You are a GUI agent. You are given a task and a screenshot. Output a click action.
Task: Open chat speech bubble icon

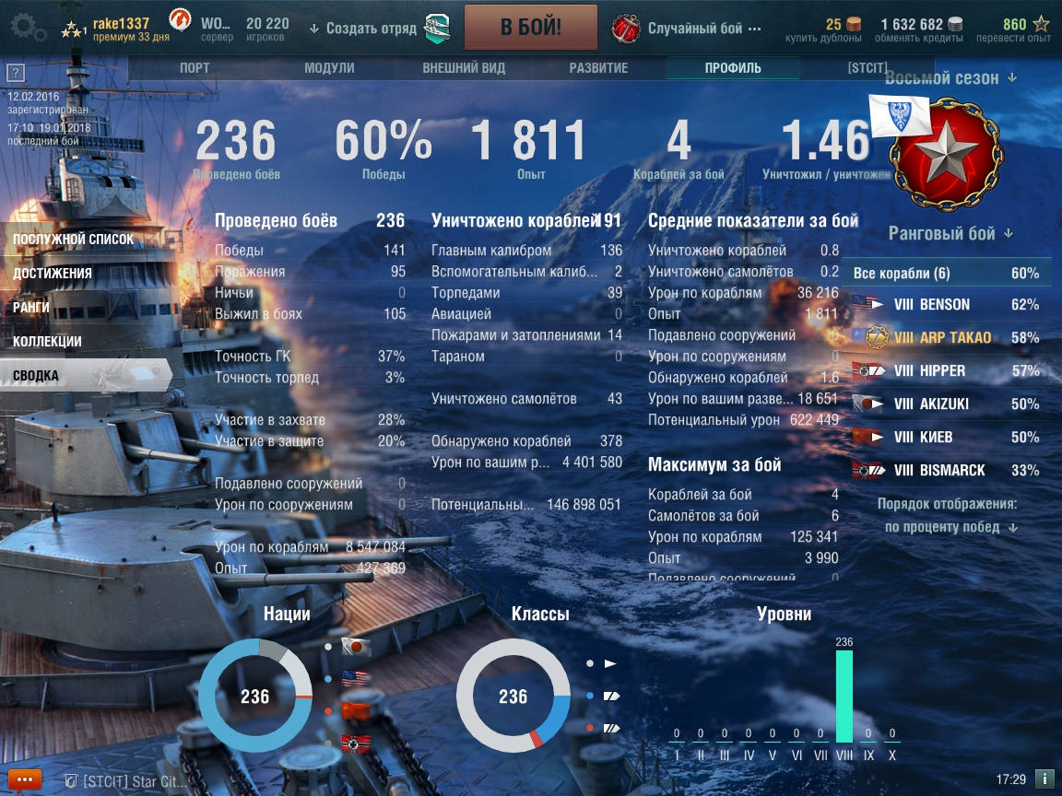tap(25, 779)
